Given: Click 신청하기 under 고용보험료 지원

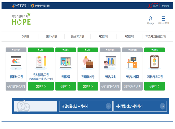Looking at the screenshot, I should [154, 86].
